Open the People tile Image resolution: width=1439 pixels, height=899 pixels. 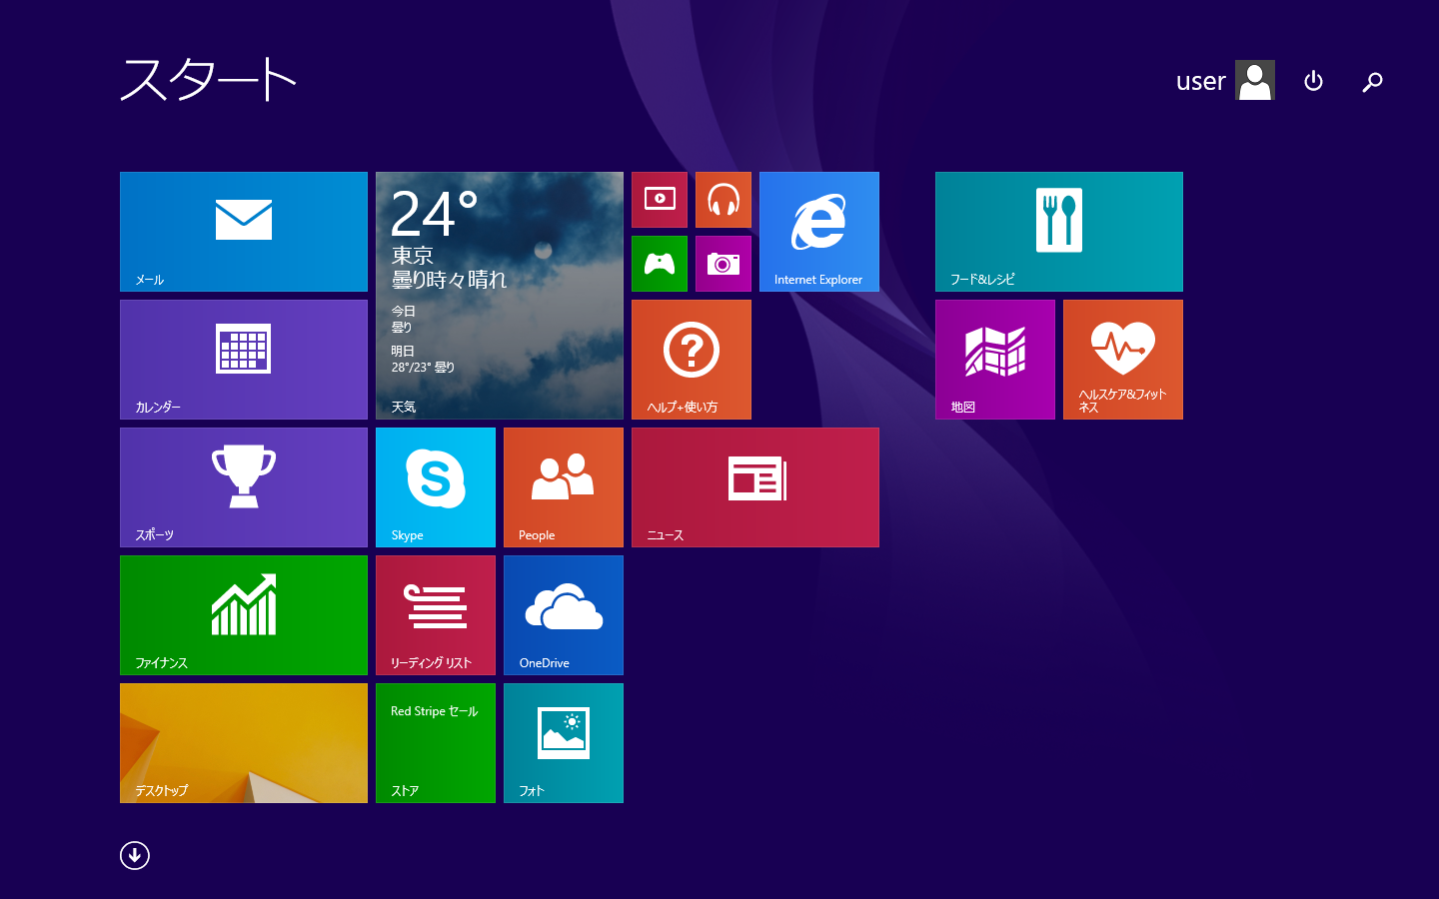[564, 487]
